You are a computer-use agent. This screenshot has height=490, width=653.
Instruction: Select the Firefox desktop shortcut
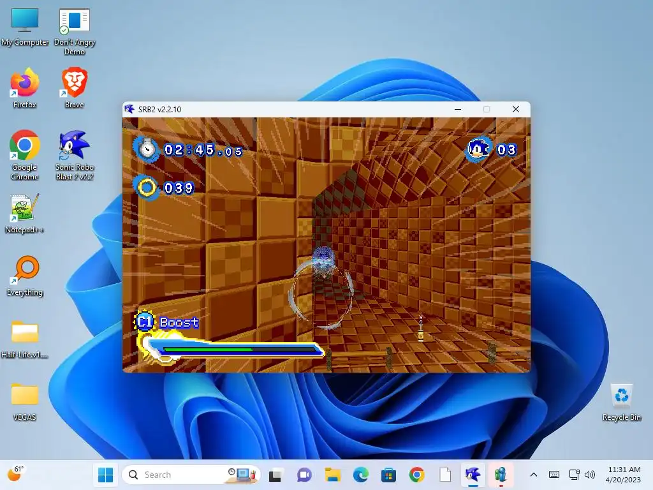(x=25, y=88)
